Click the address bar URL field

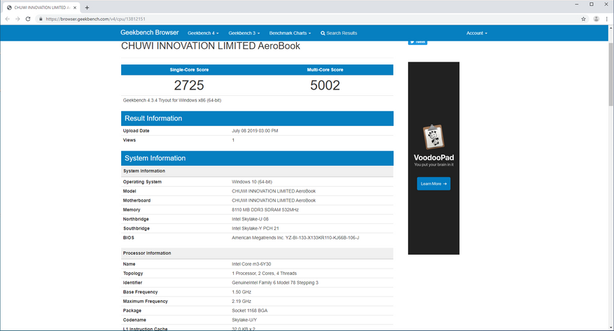pyautogui.click(x=280, y=19)
